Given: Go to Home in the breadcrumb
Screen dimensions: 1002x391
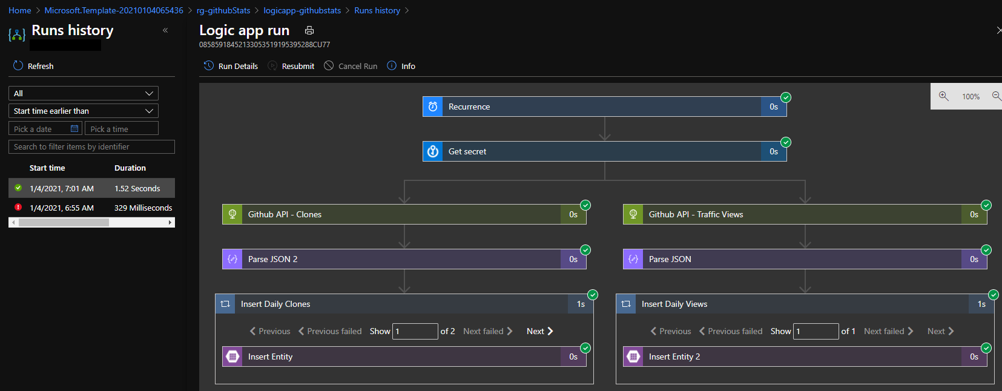Looking at the screenshot, I should 20,10.
